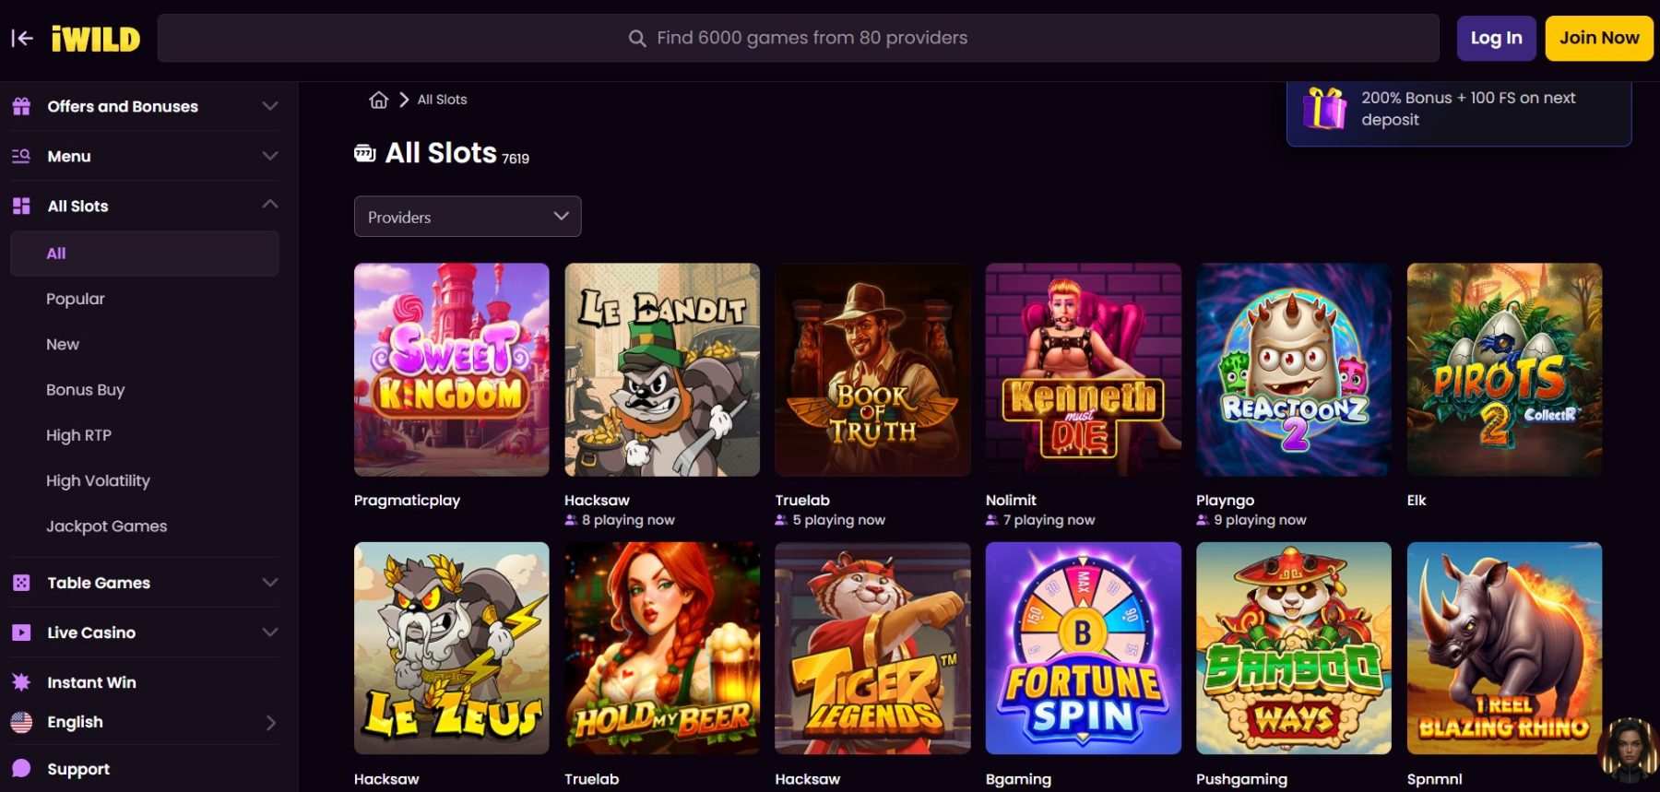Viewport: 1660px width, 792px height.
Task: Open the Providers dropdown
Action: [x=468, y=217]
